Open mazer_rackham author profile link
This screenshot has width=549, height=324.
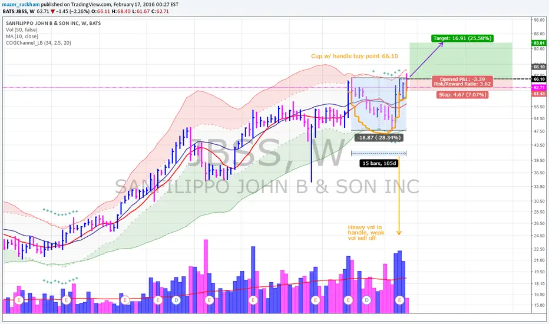[x=21, y=5]
